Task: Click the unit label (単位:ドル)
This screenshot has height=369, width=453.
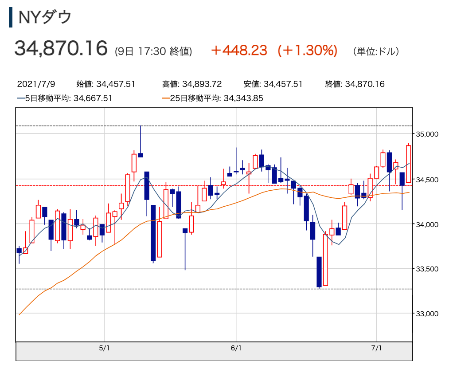Action: 376,51
